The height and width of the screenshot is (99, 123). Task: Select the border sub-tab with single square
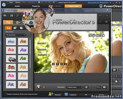pos(21,28)
